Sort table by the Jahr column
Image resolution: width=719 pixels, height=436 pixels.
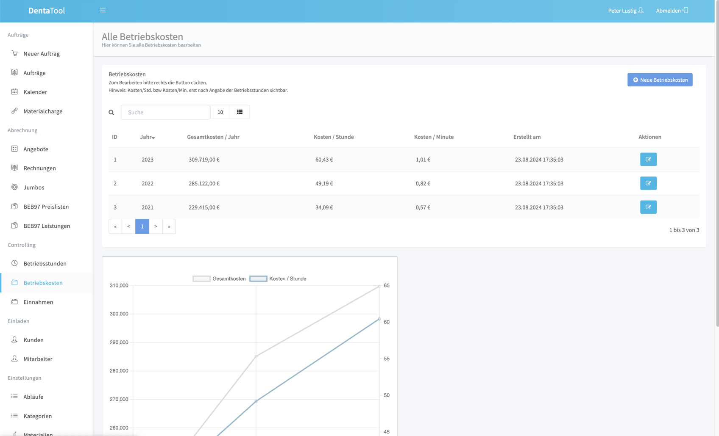pos(147,137)
